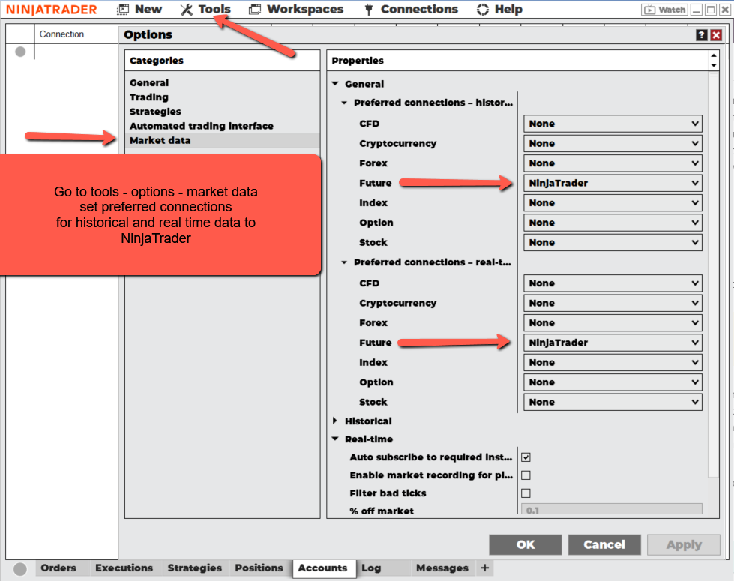The width and height of the screenshot is (734, 581).
Task: Collapse the Real-time section
Action: pyautogui.click(x=335, y=439)
